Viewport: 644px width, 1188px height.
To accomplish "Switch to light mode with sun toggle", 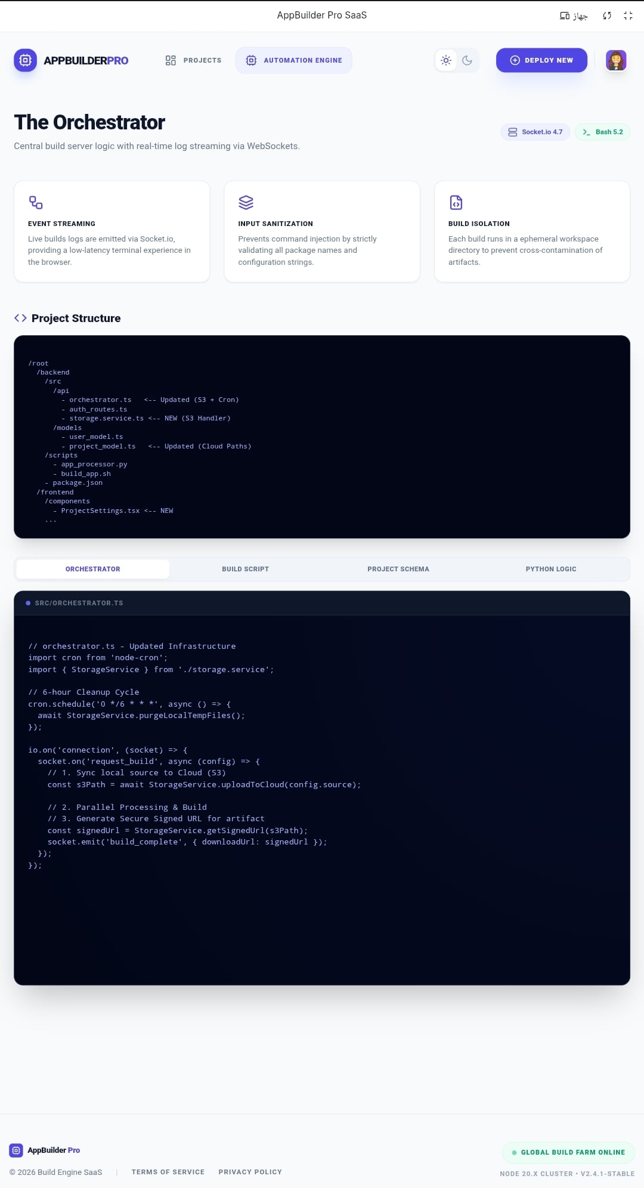I will (446, 60).
